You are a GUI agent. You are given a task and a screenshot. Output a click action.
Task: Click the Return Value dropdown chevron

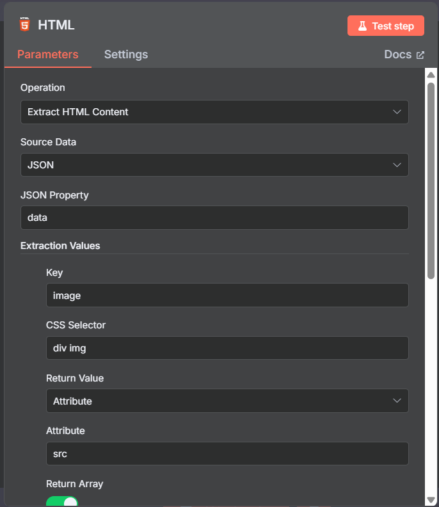coord(397,401)
